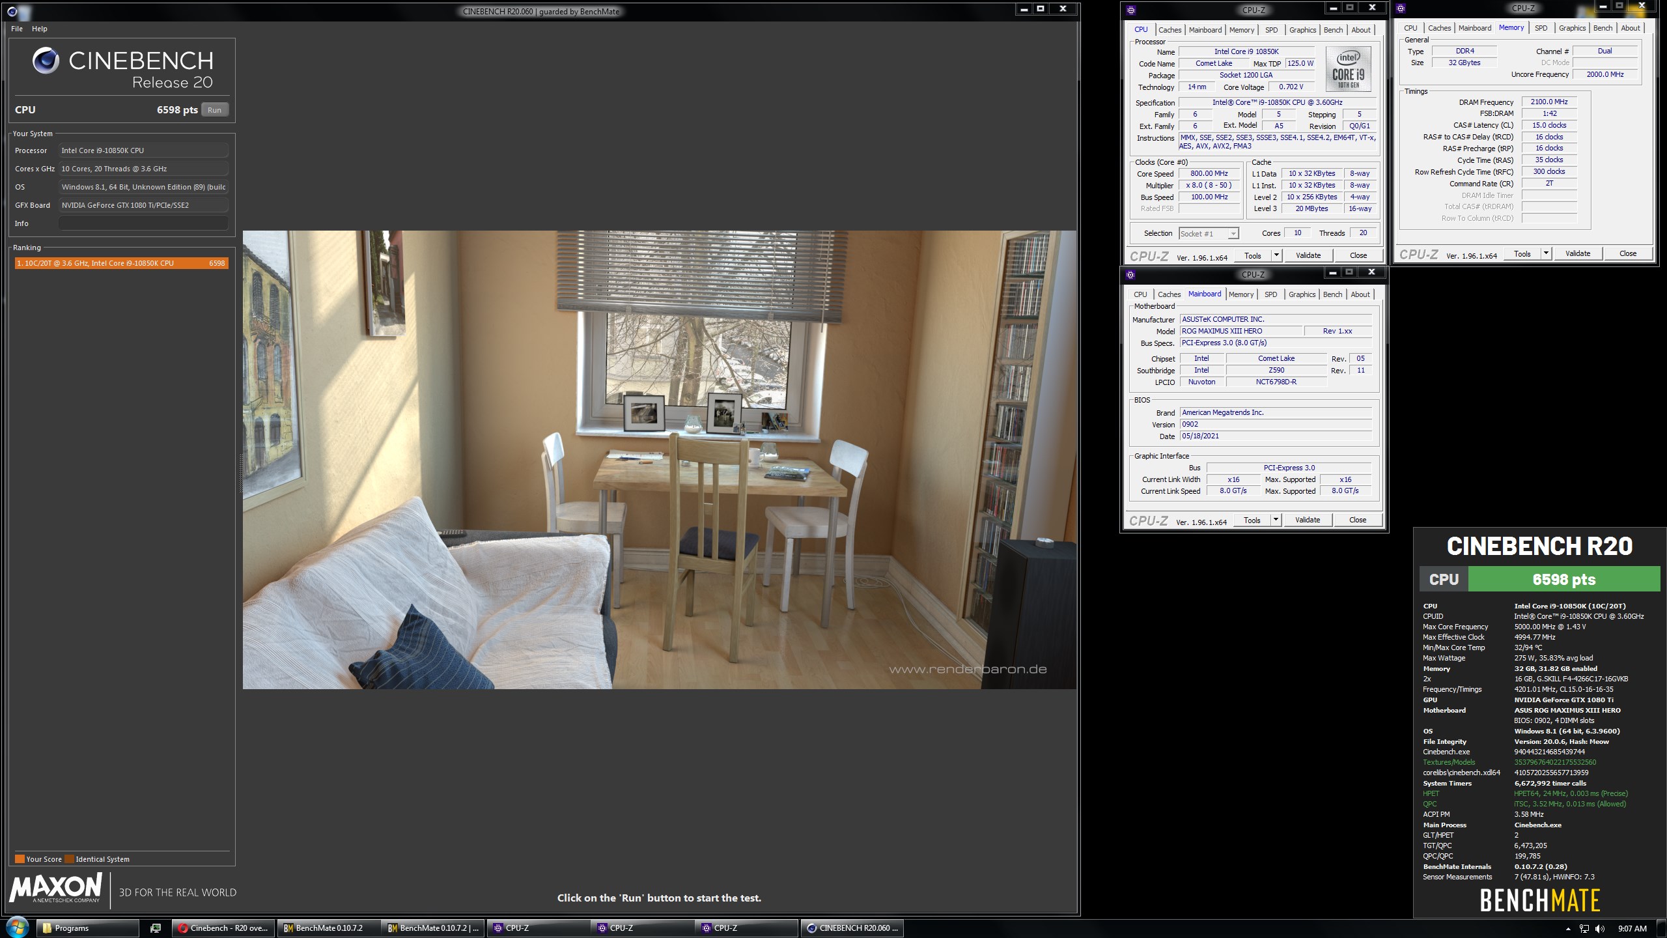Select CPU tab in CPU-Z Memory window
Viewport: 1667px width, 938px height.
[x=1410, y=28]
